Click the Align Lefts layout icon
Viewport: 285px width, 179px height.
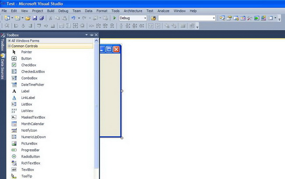click(x=16, y=26)
